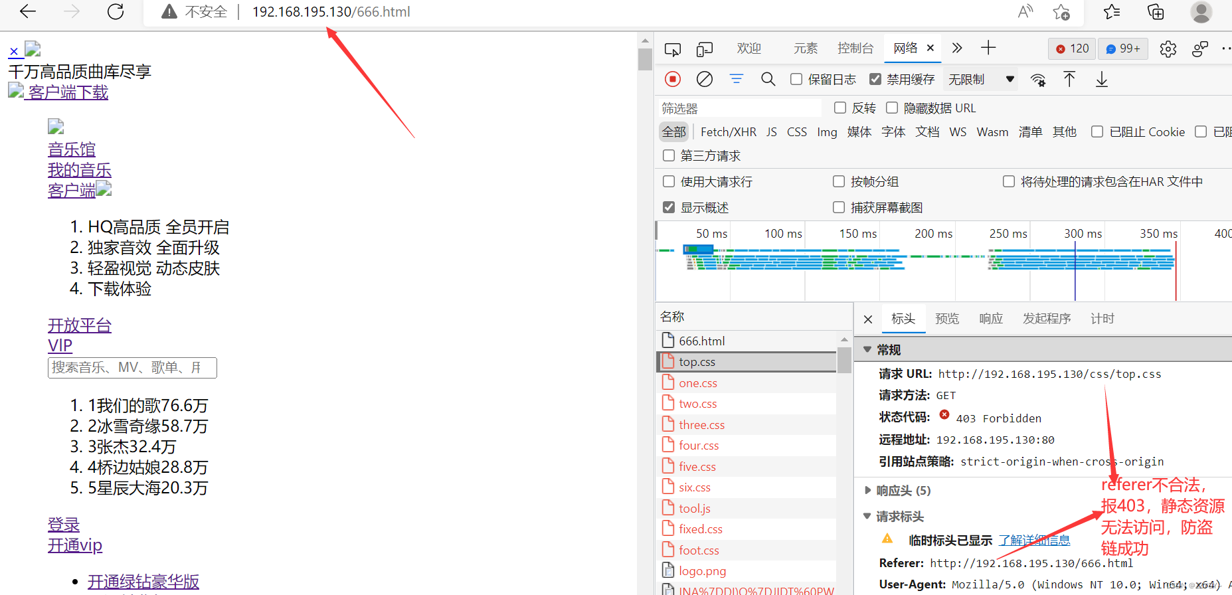Click the 筛选器 filter input field
The width and height of the screenshot is (1232, 595).
(x=740, y=108)
